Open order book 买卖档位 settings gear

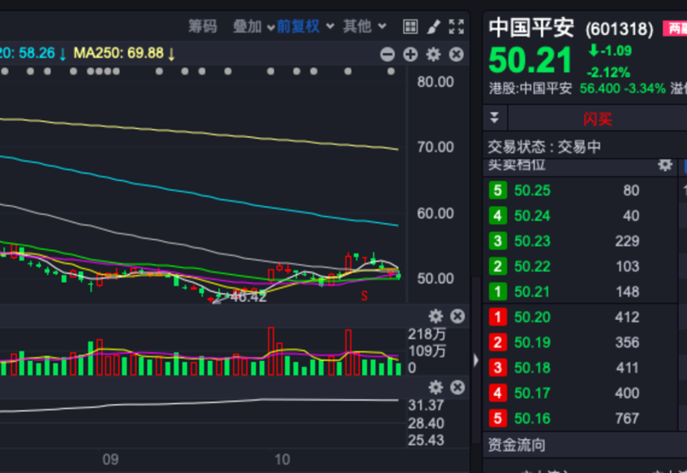point(664,165)
